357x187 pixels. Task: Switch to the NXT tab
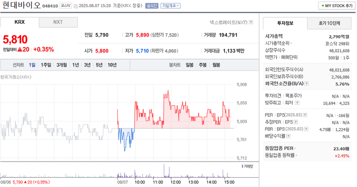[58, 22]
